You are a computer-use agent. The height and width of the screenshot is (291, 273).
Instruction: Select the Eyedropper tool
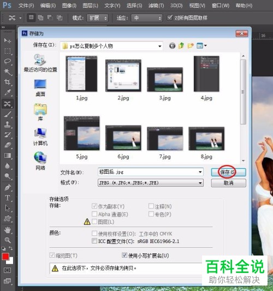(x=8, y=92)
